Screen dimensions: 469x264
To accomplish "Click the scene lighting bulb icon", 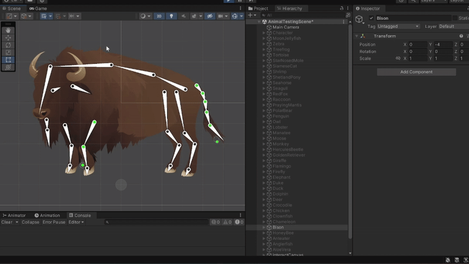I will coord(172,16).
